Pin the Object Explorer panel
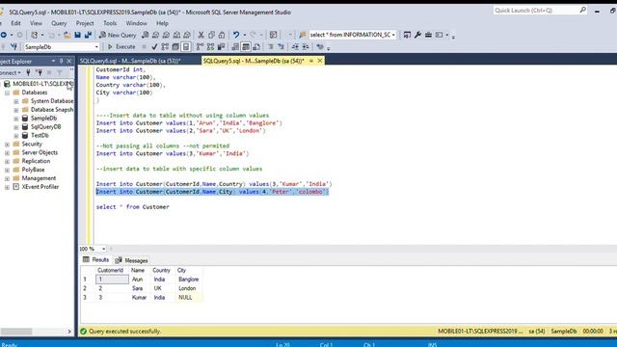Screen dimensions: 617x347 (x=61, y=62)
